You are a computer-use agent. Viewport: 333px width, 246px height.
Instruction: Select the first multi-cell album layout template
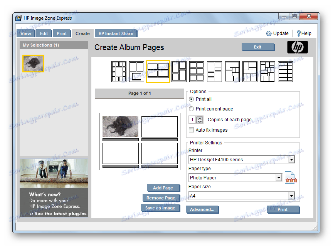click(119, 72)
